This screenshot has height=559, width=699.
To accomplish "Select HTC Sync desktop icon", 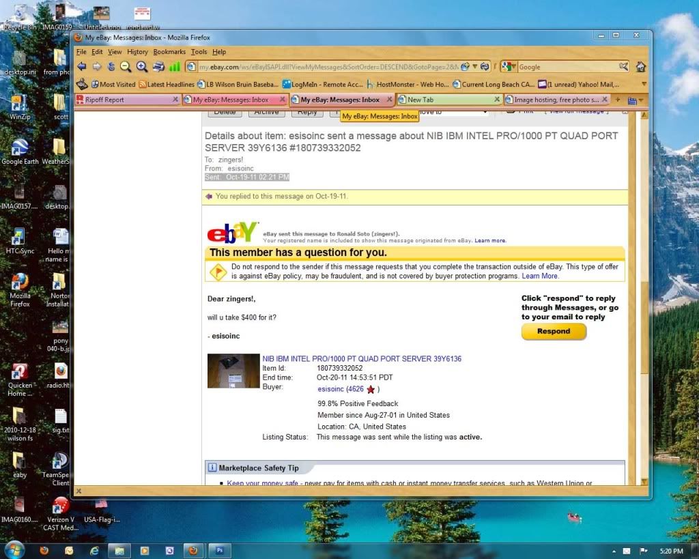I will pos(20,241).
